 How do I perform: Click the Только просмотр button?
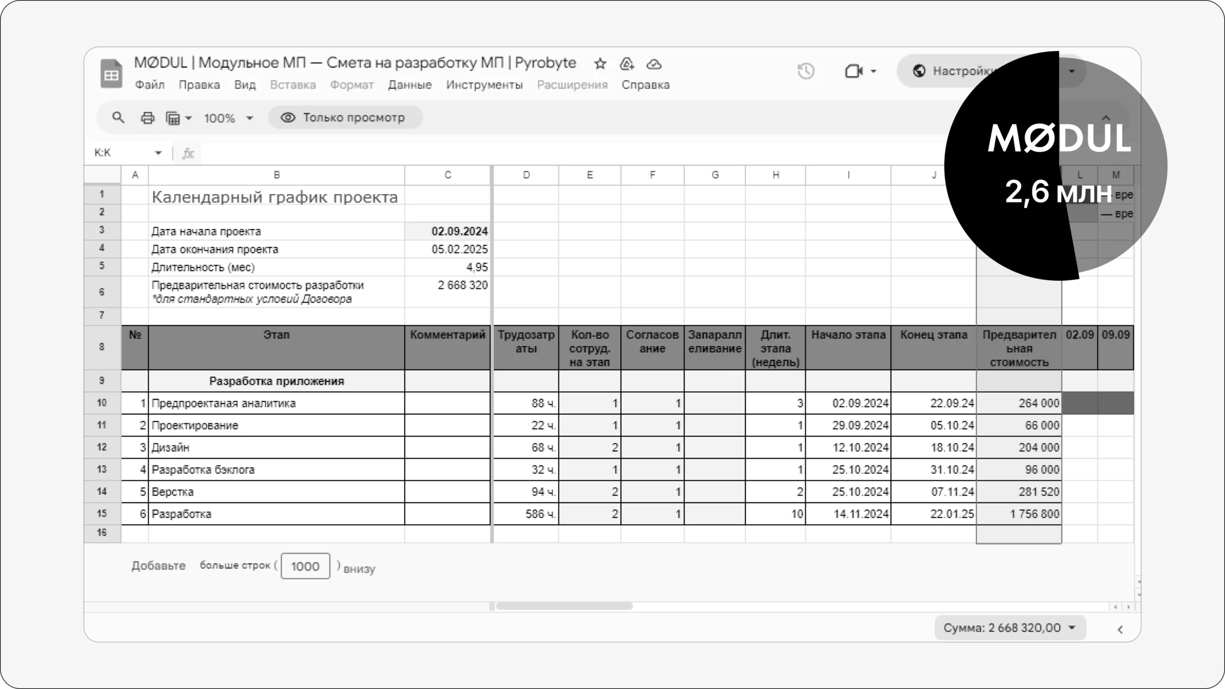[345, 118]
